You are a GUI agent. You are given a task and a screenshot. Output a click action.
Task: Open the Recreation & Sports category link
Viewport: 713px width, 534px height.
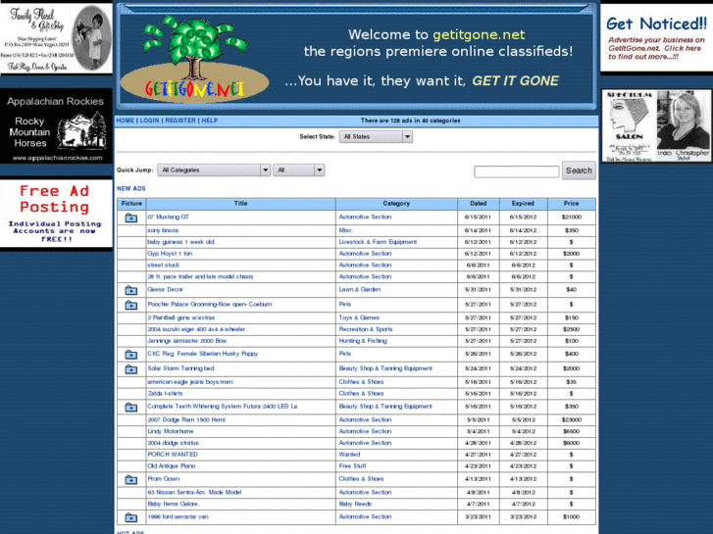point(366,329)
